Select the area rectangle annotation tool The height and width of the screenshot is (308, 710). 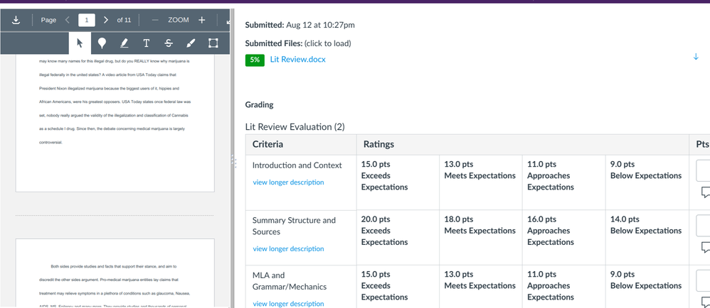coord(213,43)
